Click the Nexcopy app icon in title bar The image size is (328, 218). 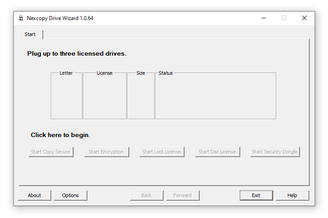[21, 18]
